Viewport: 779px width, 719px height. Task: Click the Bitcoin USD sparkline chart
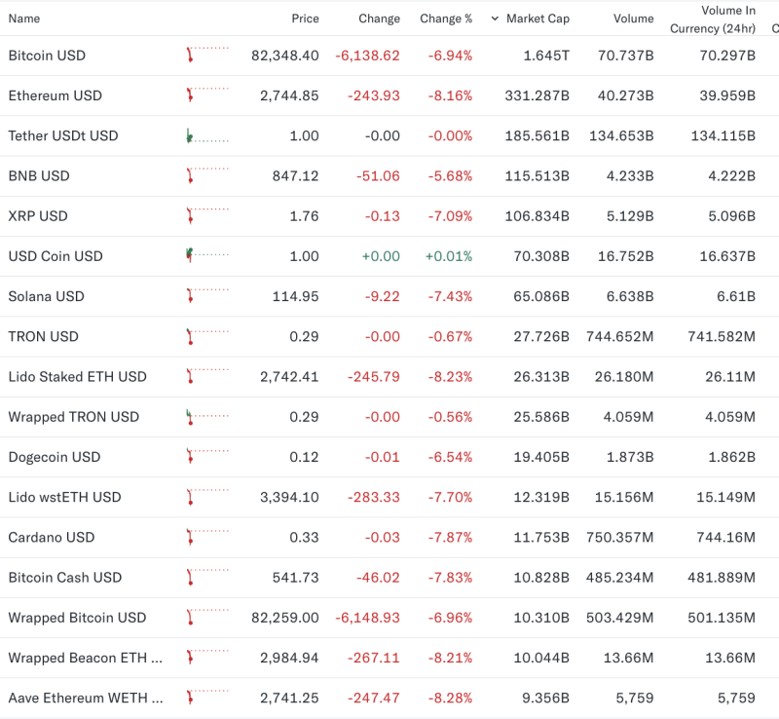(204, 56)
